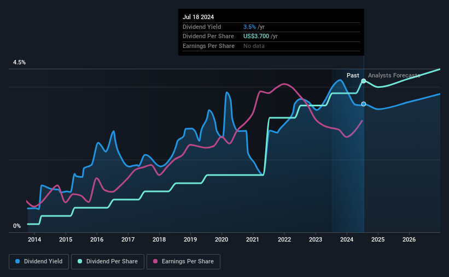Click the No data earnings value

[x=254, y=46]
